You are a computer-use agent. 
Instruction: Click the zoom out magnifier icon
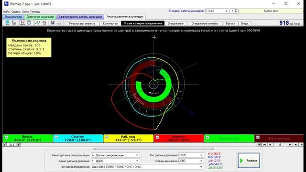[x=5, y=144]
